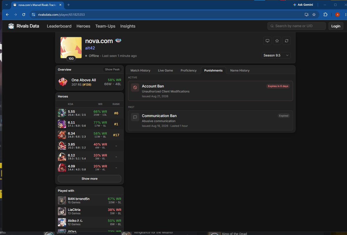Open LiaCitria in Played with list
The width and height of the screenshot is (347, 235).
click(89, 211)
